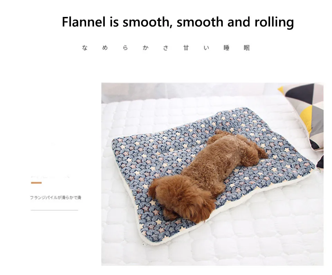Select the kanji character 睡

click(226, 48)
